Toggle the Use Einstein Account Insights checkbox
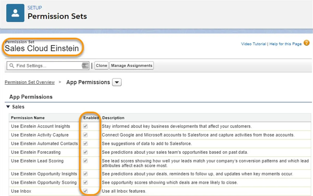The width and height of the screenshot is (313, 196). click(x=86, y=126)
